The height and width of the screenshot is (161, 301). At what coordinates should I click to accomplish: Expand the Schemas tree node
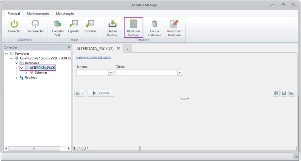(x=26, y=73)
